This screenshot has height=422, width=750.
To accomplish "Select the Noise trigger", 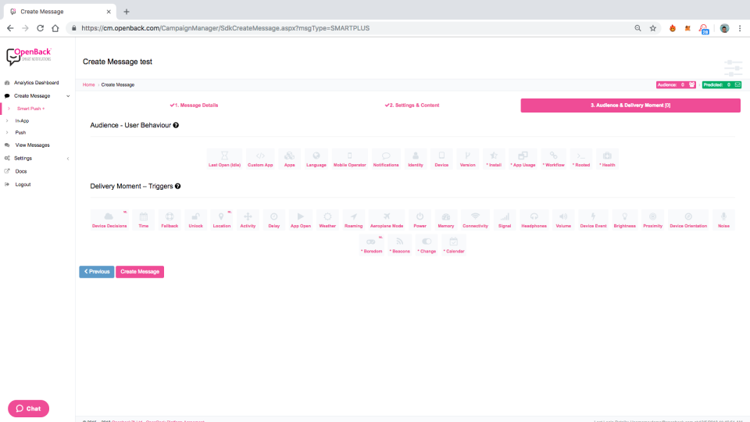I will (723, 220).
